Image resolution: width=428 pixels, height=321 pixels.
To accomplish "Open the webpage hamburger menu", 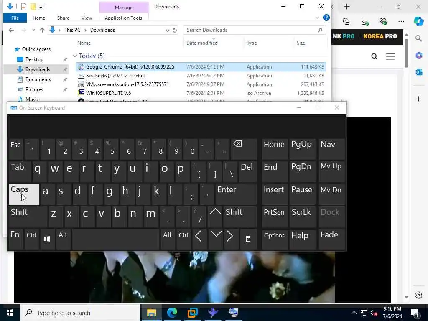I will (390, 56).
